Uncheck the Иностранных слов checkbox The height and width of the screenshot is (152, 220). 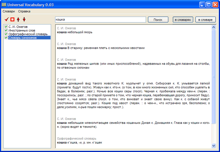point(6,30)
